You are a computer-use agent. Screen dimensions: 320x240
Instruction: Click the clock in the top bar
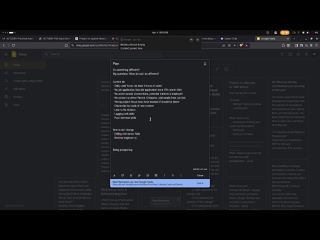(x=160, y=32)
